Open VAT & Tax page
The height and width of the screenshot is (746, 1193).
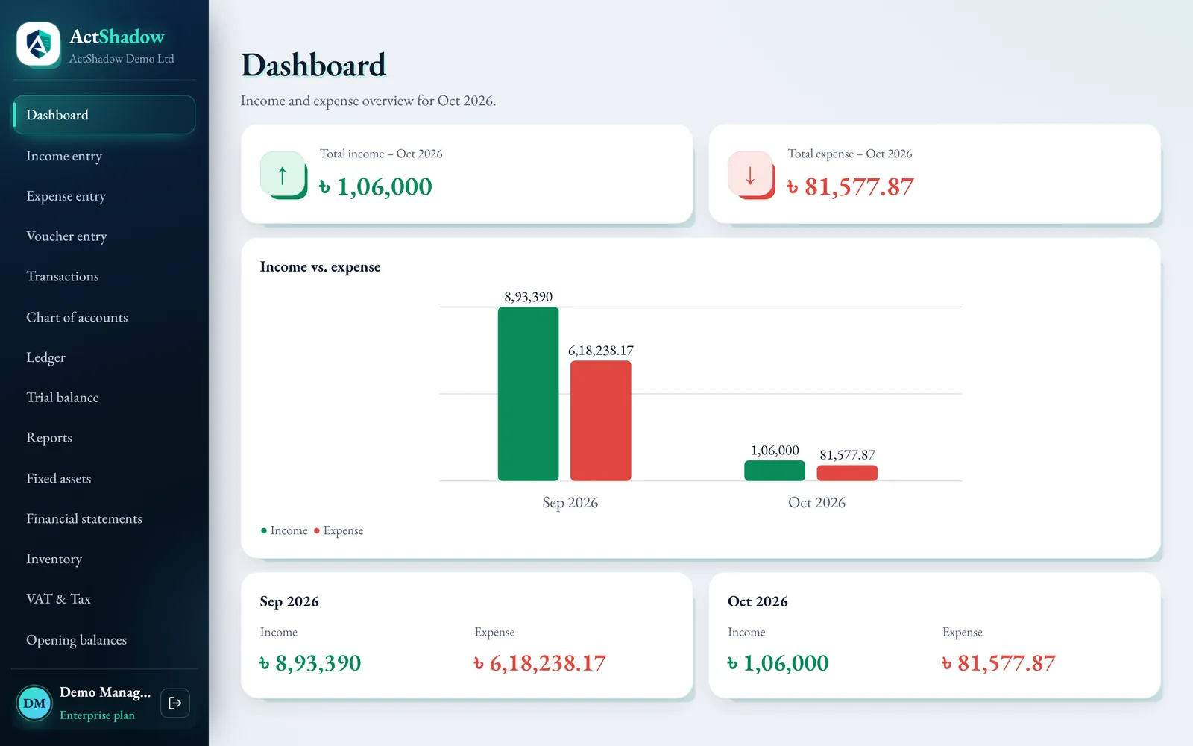(104, 599)
